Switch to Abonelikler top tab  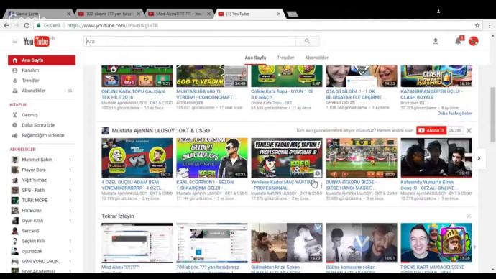pyautogui.click(x=316, y=58)
